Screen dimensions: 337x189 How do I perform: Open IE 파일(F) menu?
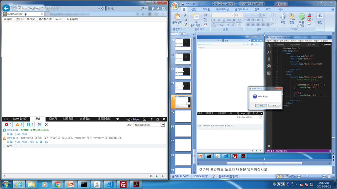pyautogui.click(x=8, y=19)
